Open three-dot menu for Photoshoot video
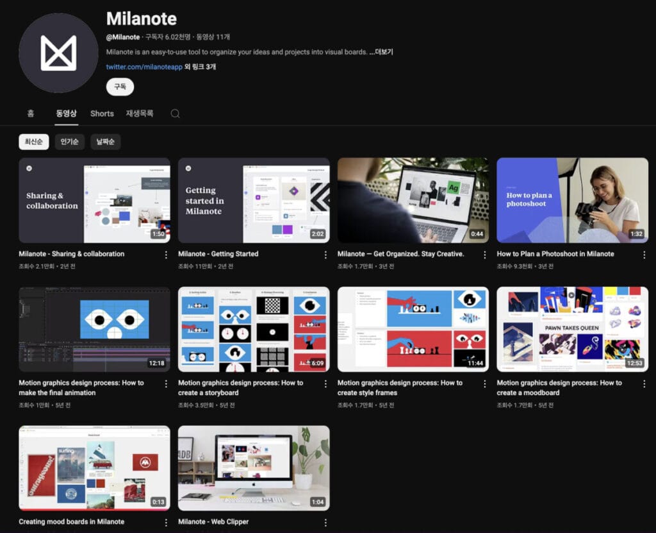 (x=643, y=255)
